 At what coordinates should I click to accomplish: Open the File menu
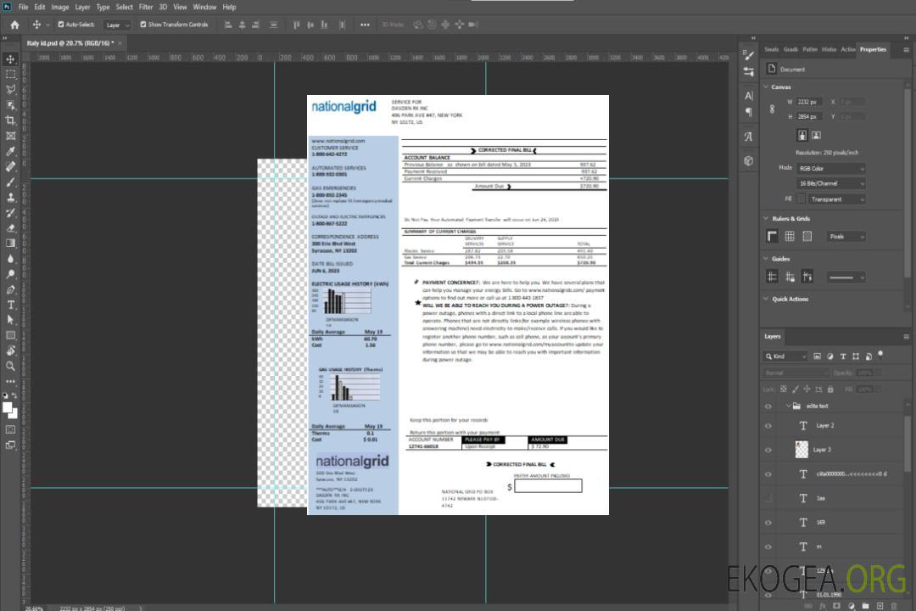click(24, 7)
